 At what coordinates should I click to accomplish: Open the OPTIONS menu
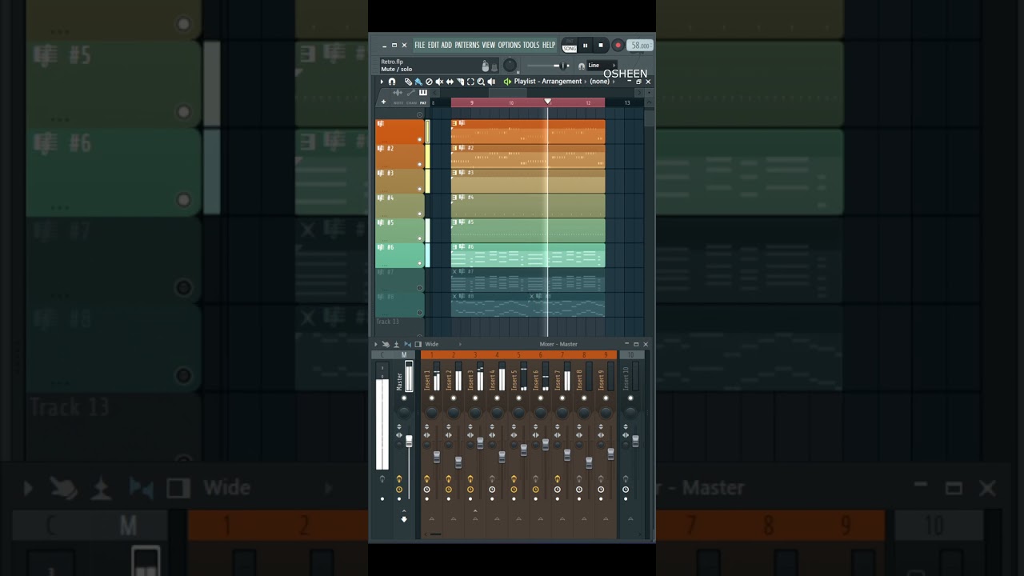510,46
